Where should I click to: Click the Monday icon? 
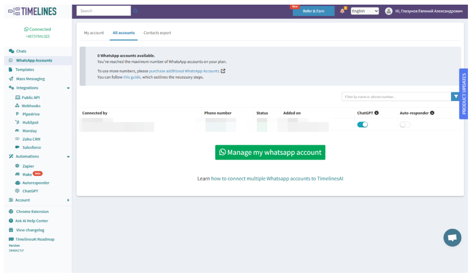pos(17,131)
